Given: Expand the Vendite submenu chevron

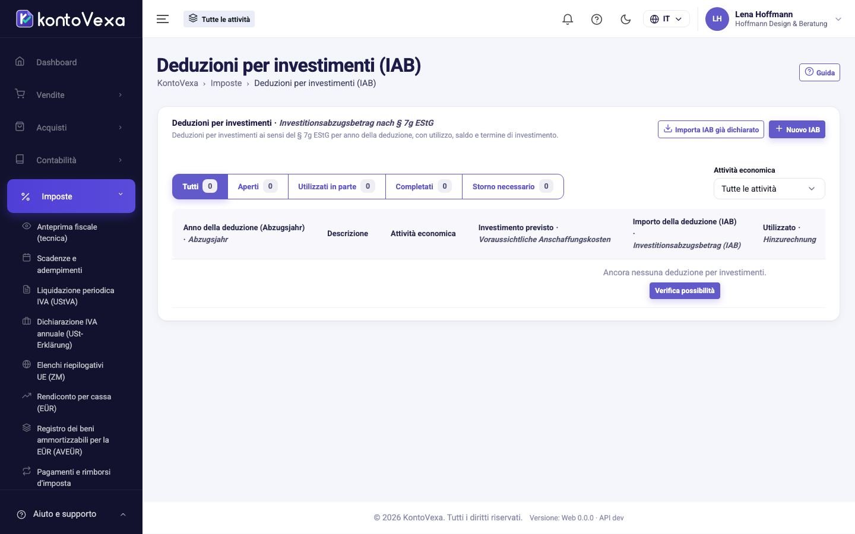Looking at the screenshot, I should [121, 95].
